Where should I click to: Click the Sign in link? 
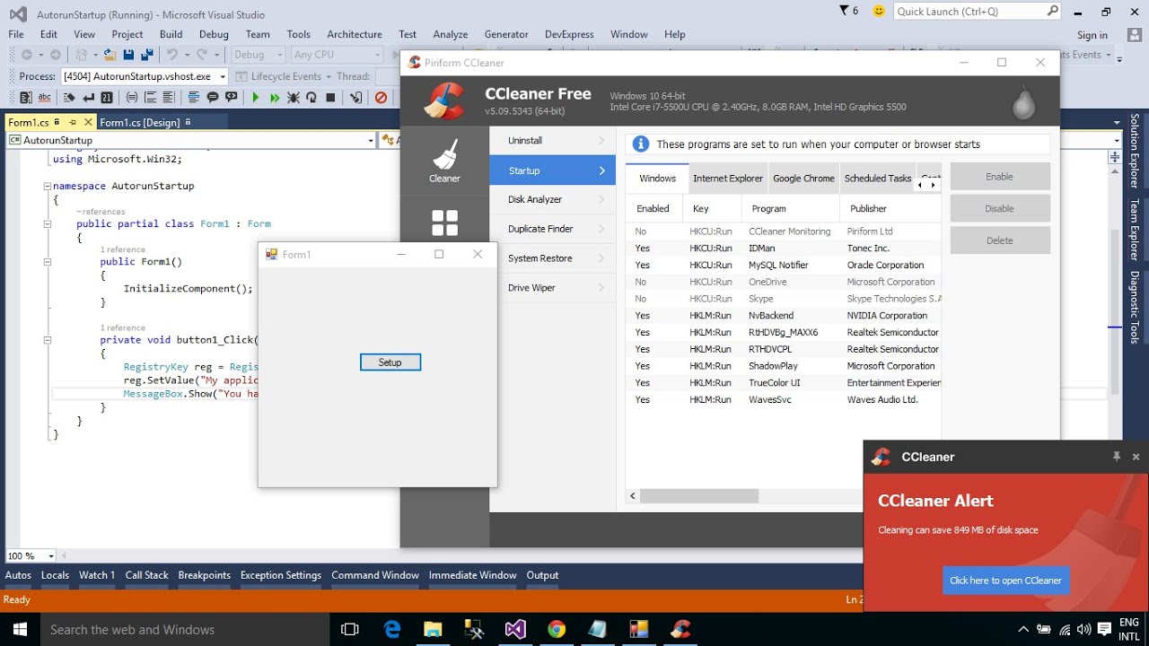point(1092,35)
